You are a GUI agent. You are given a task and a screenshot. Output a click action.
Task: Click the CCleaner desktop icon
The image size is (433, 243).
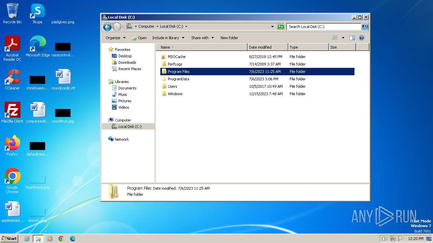[12, 79]
